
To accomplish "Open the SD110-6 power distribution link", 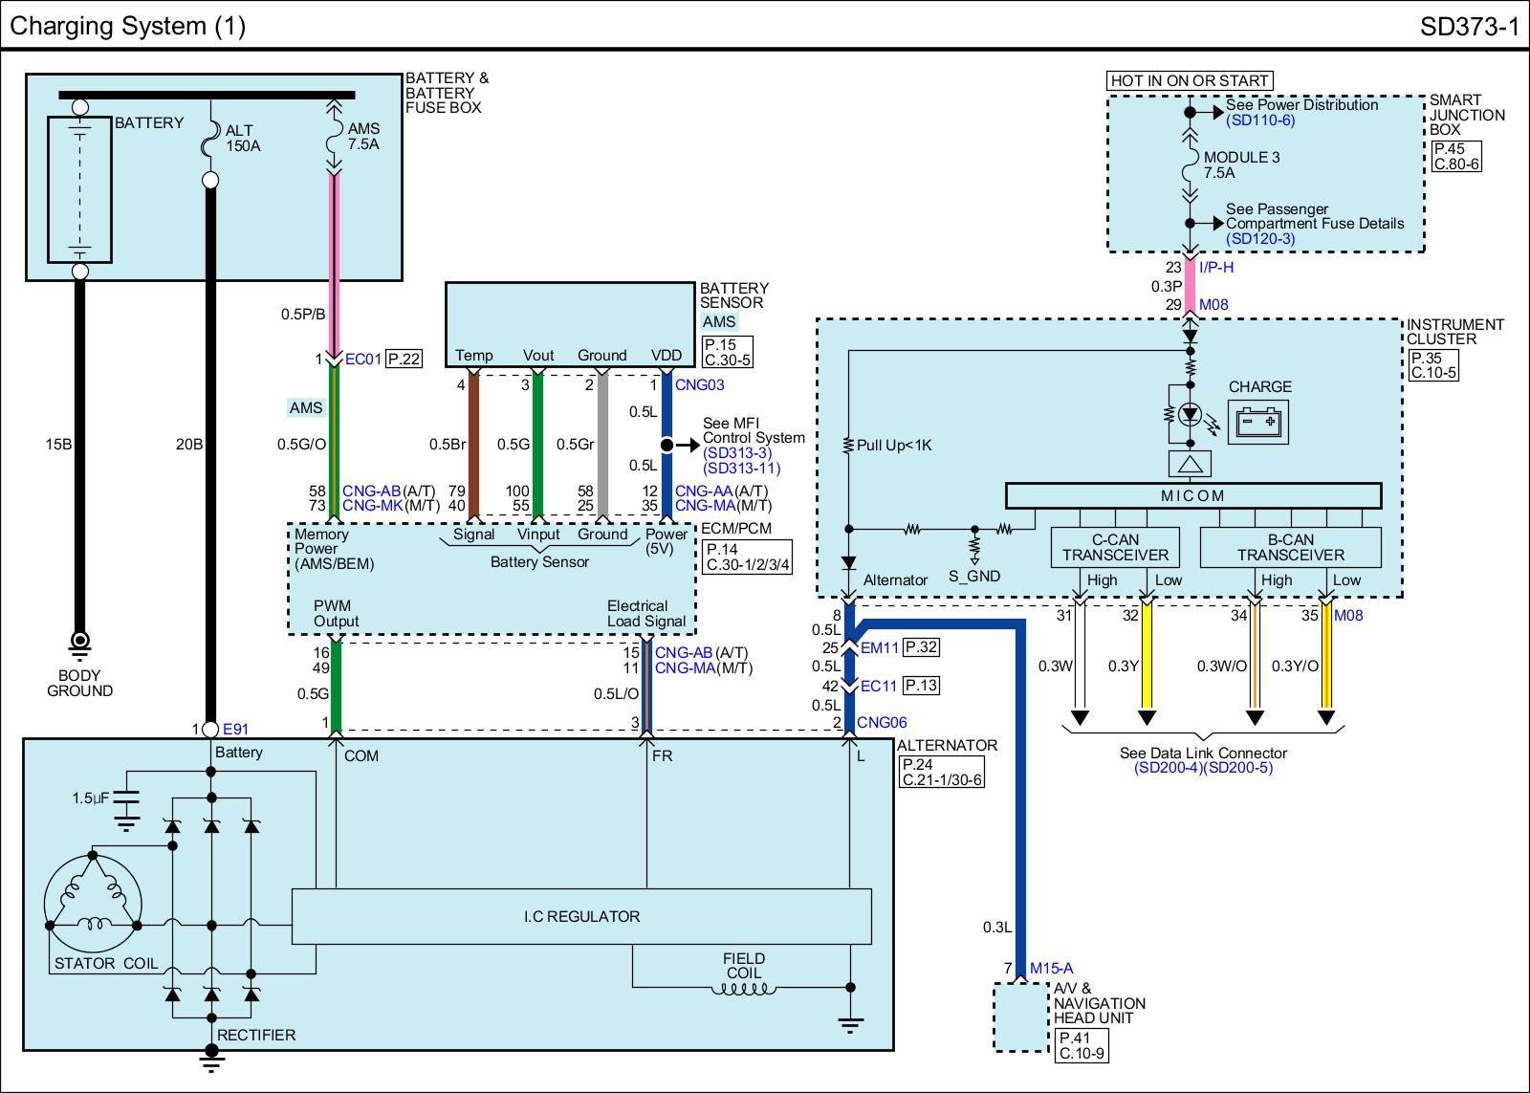I will coord(1259,120).
